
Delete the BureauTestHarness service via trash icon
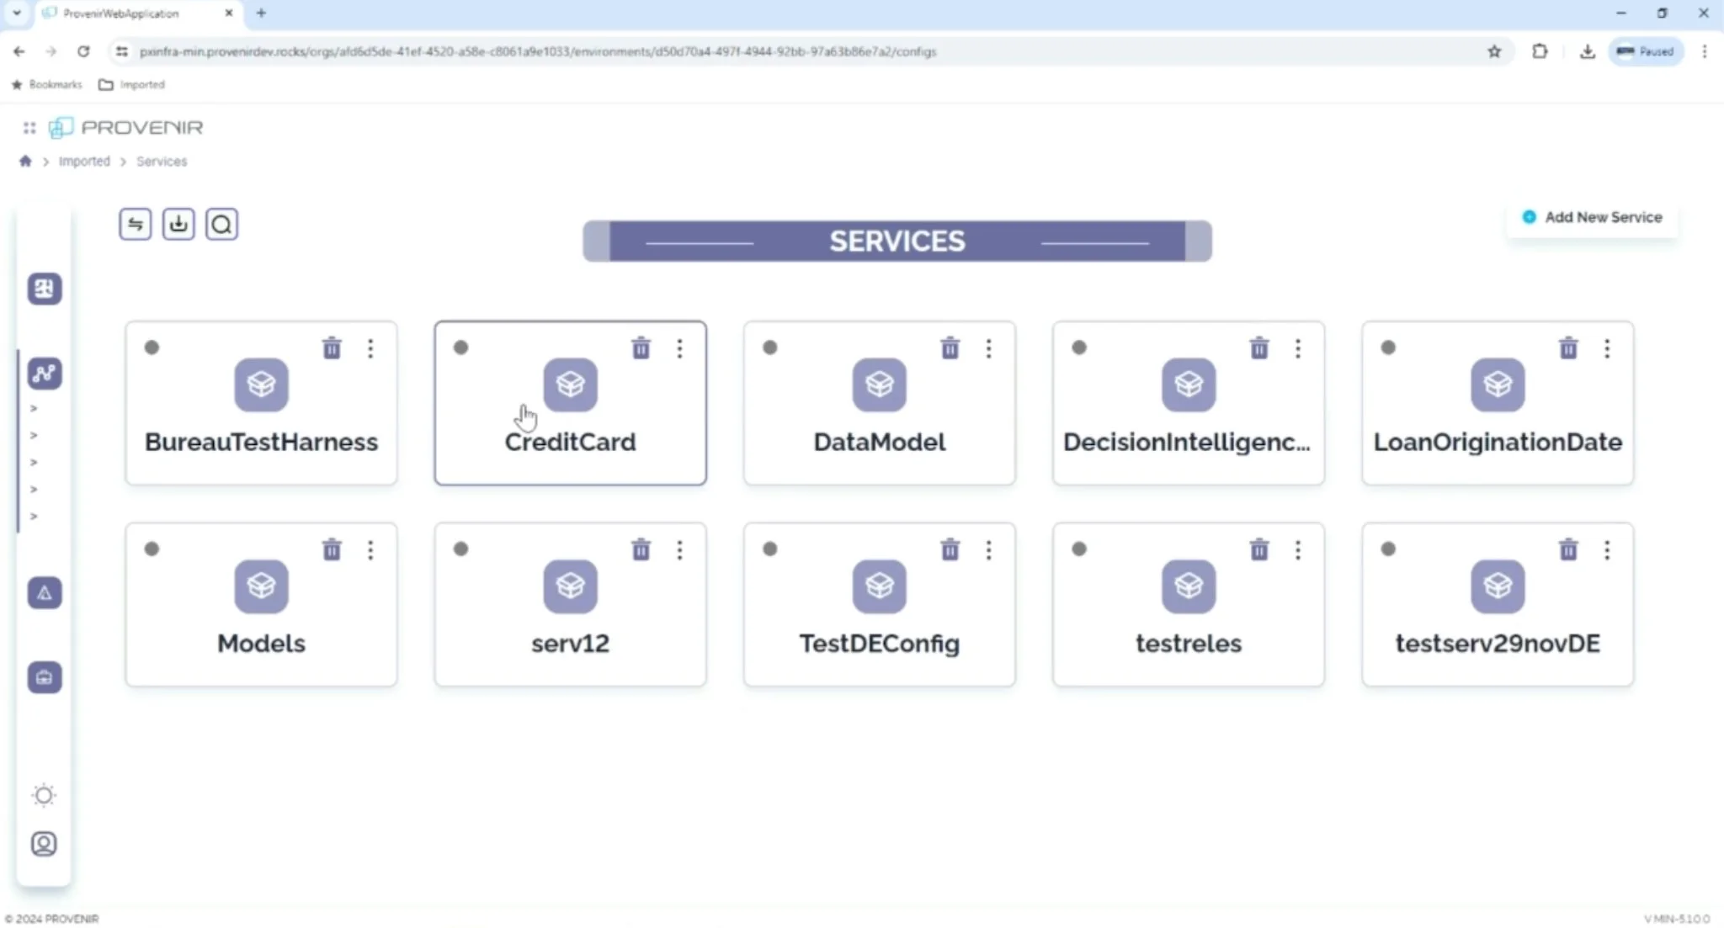coord(332,348)
